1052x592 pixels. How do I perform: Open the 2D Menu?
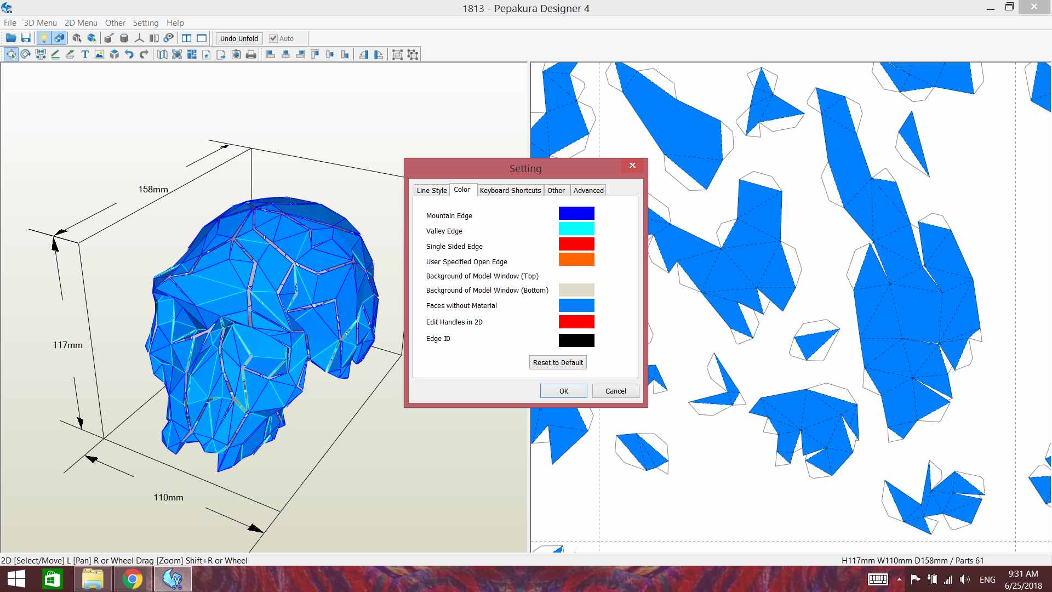pyautogui.click(x=81, y=22)
